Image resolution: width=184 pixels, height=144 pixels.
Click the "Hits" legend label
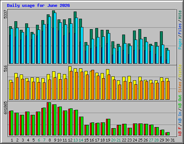coord(180,15)
